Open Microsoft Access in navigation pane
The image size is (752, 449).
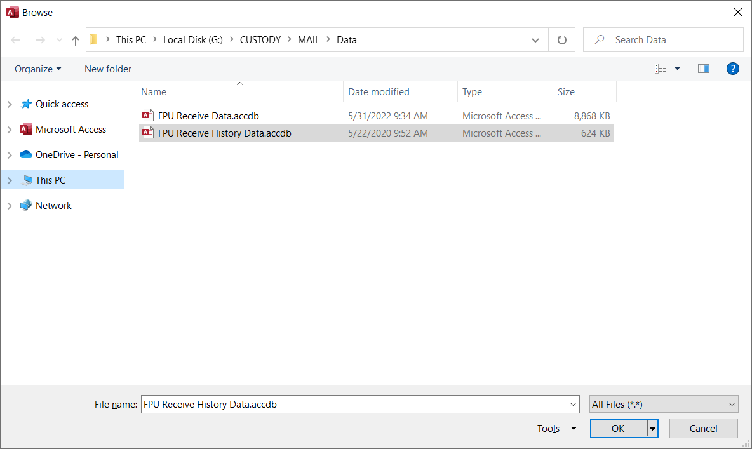(70, 130)
